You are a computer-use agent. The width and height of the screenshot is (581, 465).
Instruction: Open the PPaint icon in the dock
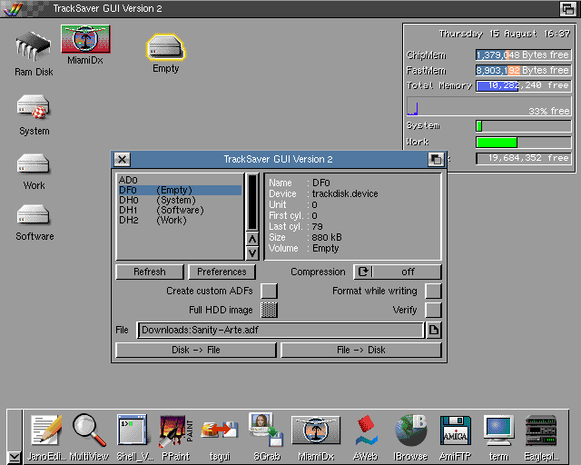174,430
